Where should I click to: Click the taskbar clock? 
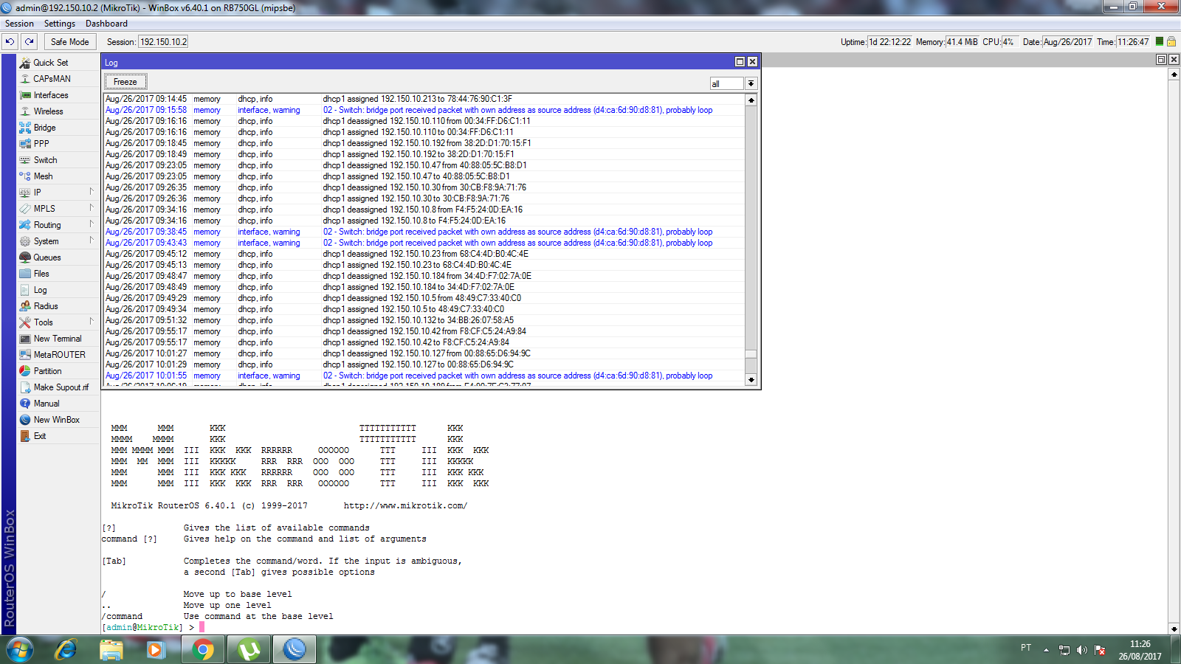[1140, 650]
